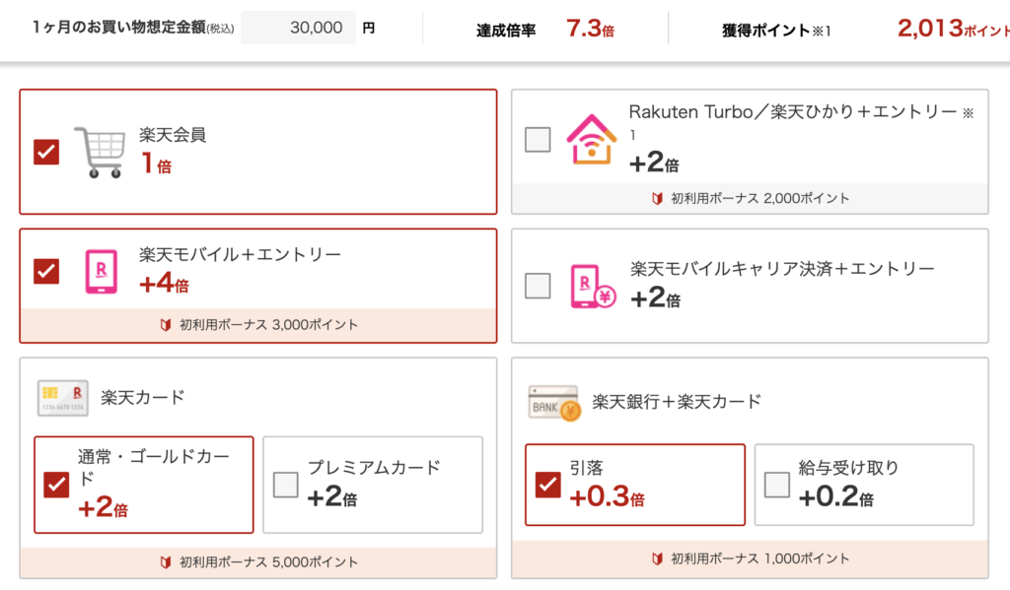Click the 初利用ボーナス 5,000ポイント text

[x=268, y=562]
